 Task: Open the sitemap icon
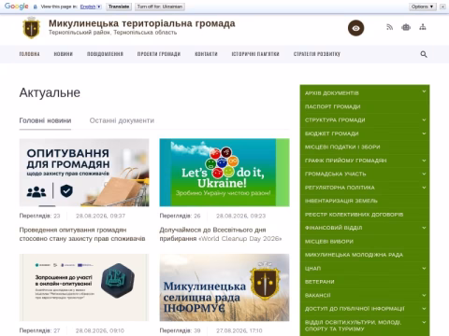coord(423,27)
